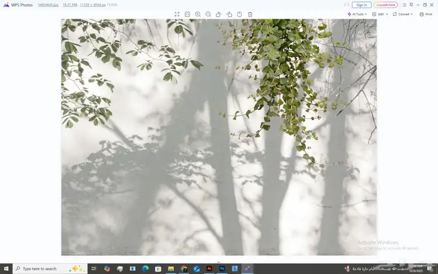Open the AI Tools dropdown
The width and height of the screenshot is (438, 274).
[x=357, y=14]
